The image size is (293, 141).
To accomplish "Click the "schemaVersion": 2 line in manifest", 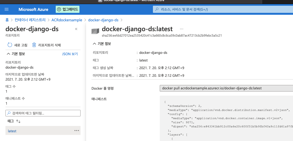I will [185, 106].
